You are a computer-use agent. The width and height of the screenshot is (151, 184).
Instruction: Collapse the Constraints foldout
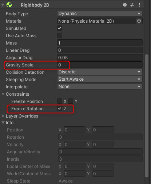3,94
